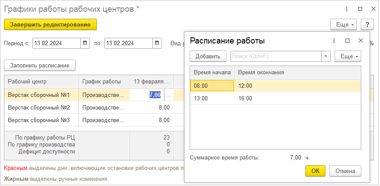The width and height of the screenshot is (380, 186).
Task: Confirm the schedule with OK
Action: pos(315,171)
